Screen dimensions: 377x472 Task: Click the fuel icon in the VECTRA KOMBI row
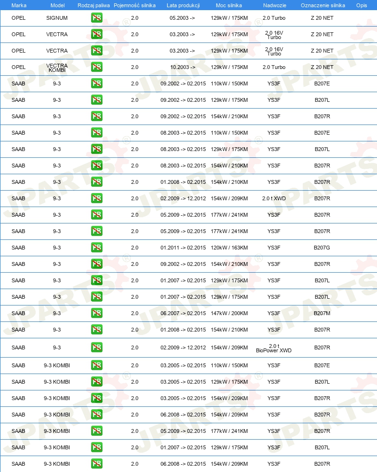[96, 67]
